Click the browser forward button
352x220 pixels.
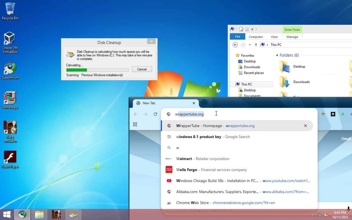tap(145, 114)
